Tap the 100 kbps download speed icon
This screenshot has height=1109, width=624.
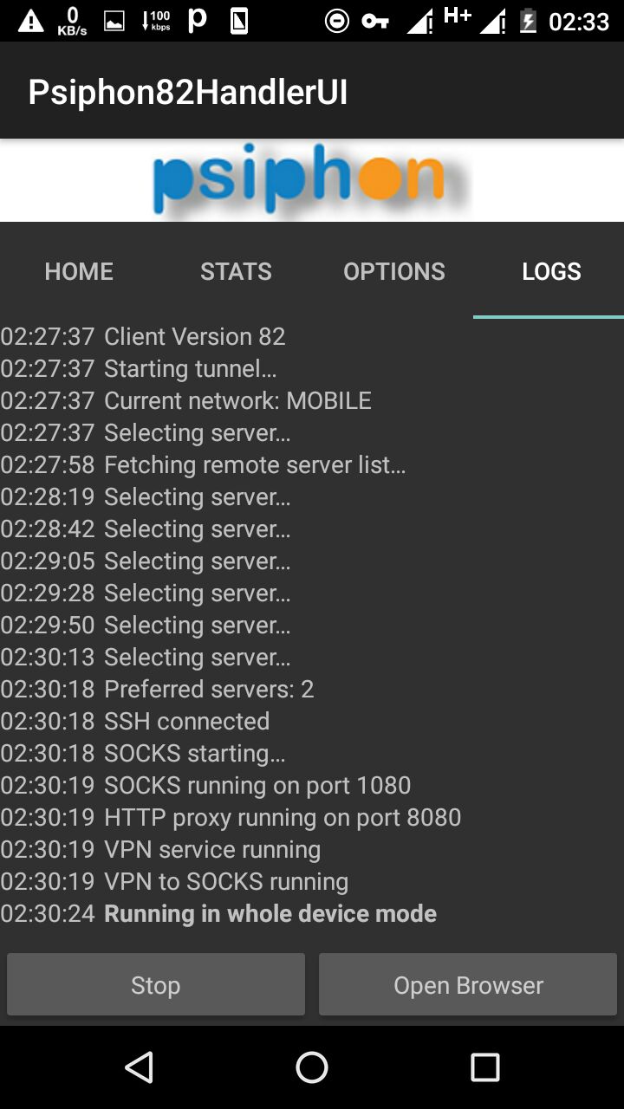click(156, 21)
